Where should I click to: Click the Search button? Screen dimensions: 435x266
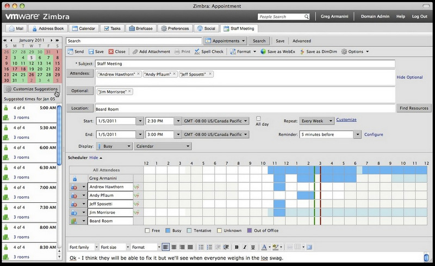pos(259,41)
